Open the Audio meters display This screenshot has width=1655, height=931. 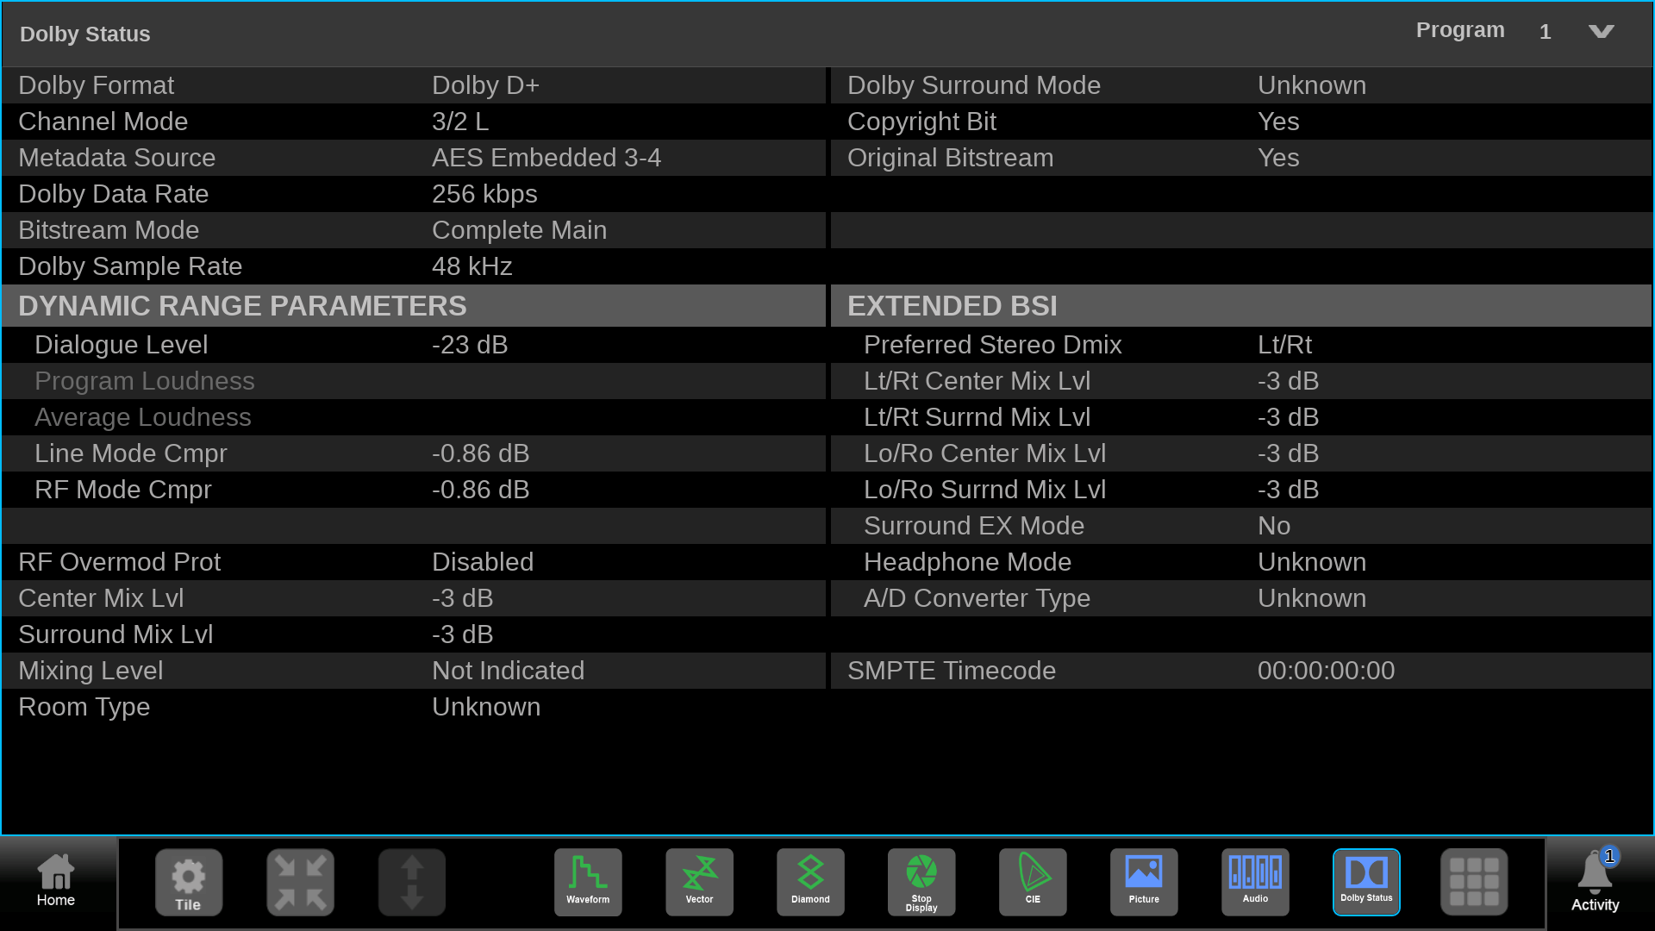[1255, 881]
